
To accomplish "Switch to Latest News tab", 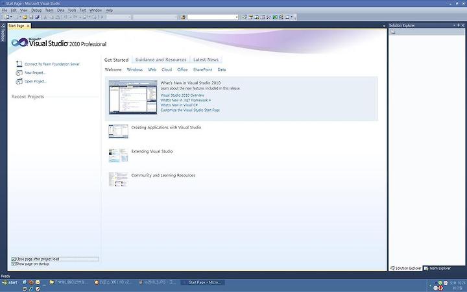I will pyautogui.click(x=206, y=60).
